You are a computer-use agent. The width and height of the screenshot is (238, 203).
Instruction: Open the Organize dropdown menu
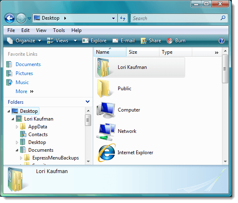[x=24, y=41]
